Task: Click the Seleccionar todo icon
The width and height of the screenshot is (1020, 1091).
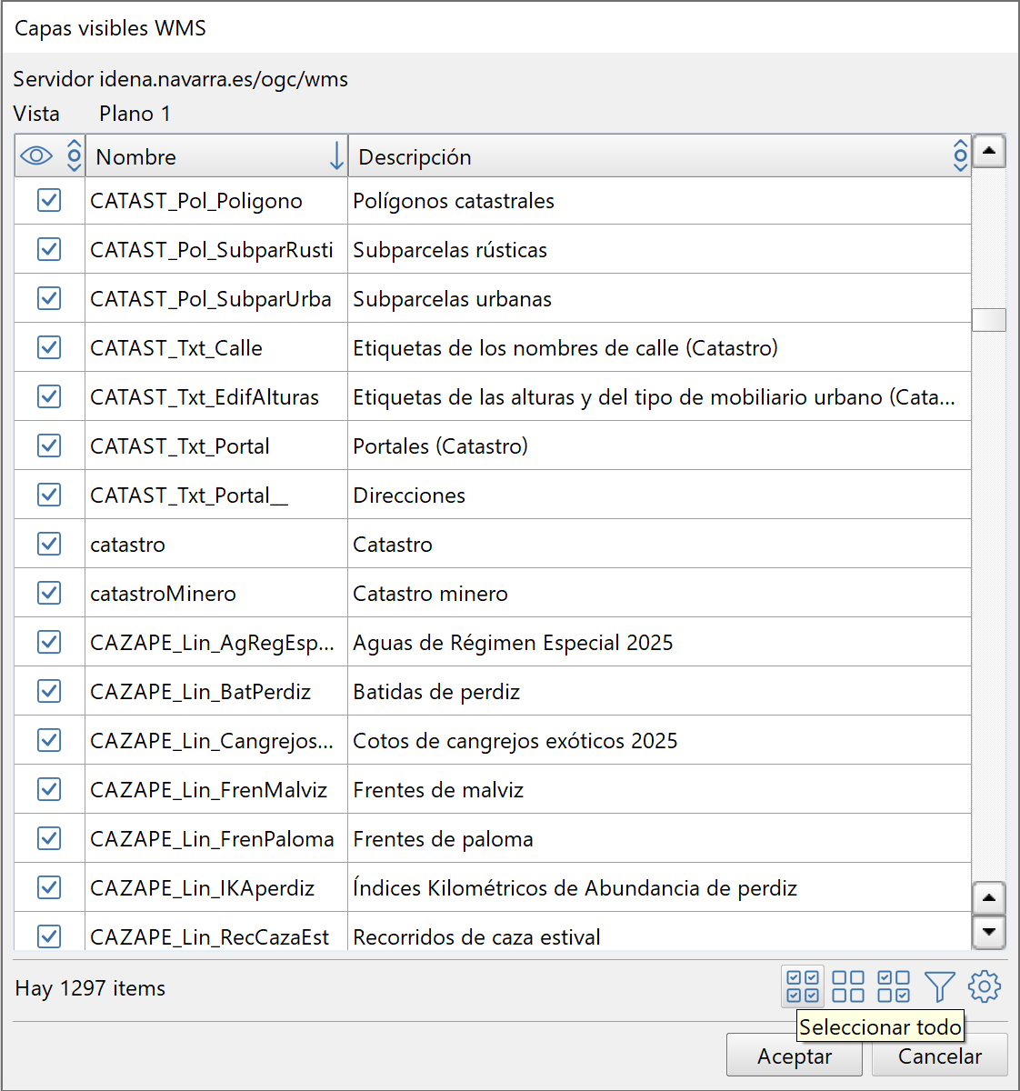Action: pyautogui.click(x=804, y=986)
